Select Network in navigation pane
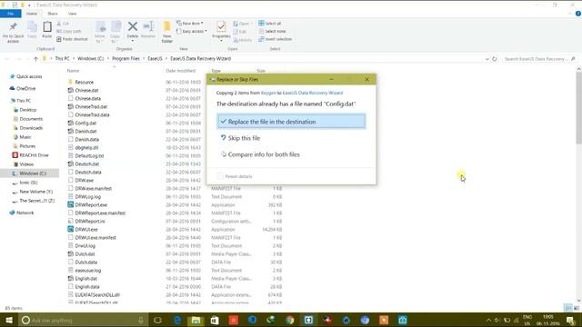 coord(22,213)
